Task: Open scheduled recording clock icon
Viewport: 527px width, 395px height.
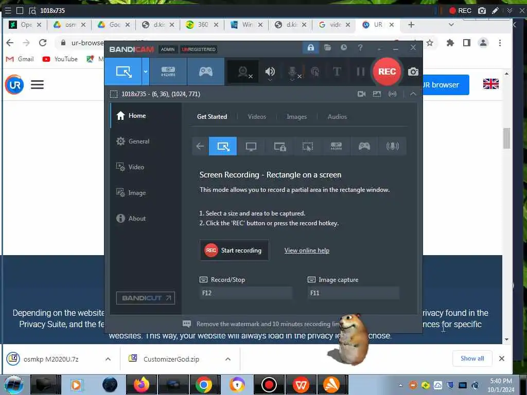Action: (343, 48)
